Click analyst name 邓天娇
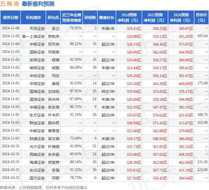Screen dimensions: 209x190 pos(54,44)
